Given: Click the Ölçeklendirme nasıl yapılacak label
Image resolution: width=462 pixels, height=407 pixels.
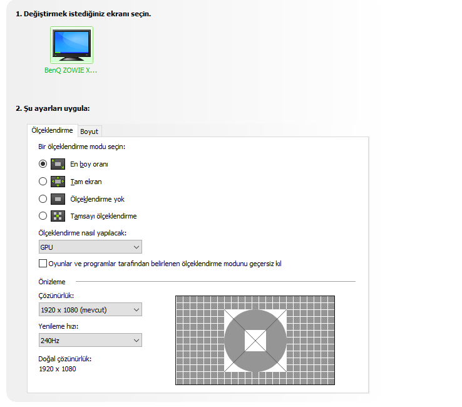Looking at the screenshot, I should [x=83, y=233].
